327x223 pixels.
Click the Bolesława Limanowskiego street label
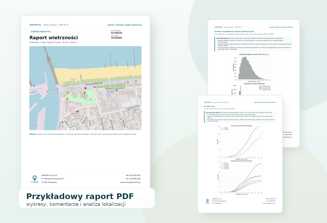click(x=115, y=88)
